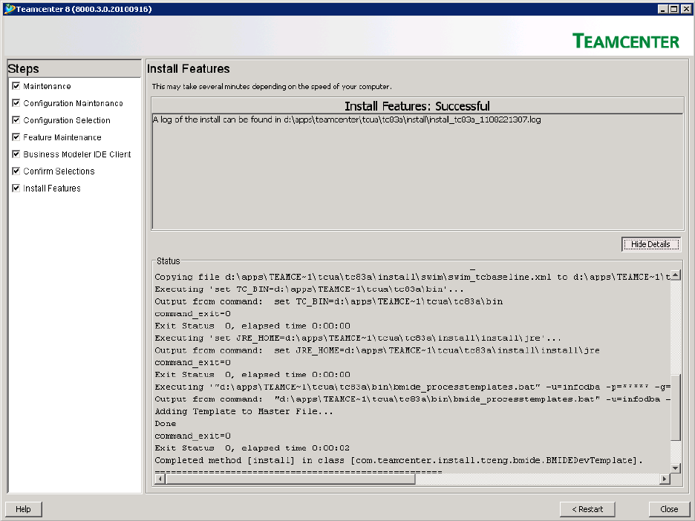
Task: Click the 'Copying file' line in status log
Action: click(x=412, y=277)
